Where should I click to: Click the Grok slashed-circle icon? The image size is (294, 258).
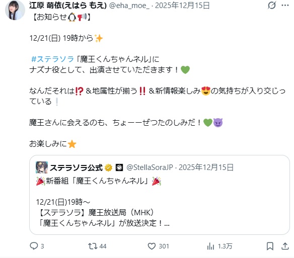272,5
